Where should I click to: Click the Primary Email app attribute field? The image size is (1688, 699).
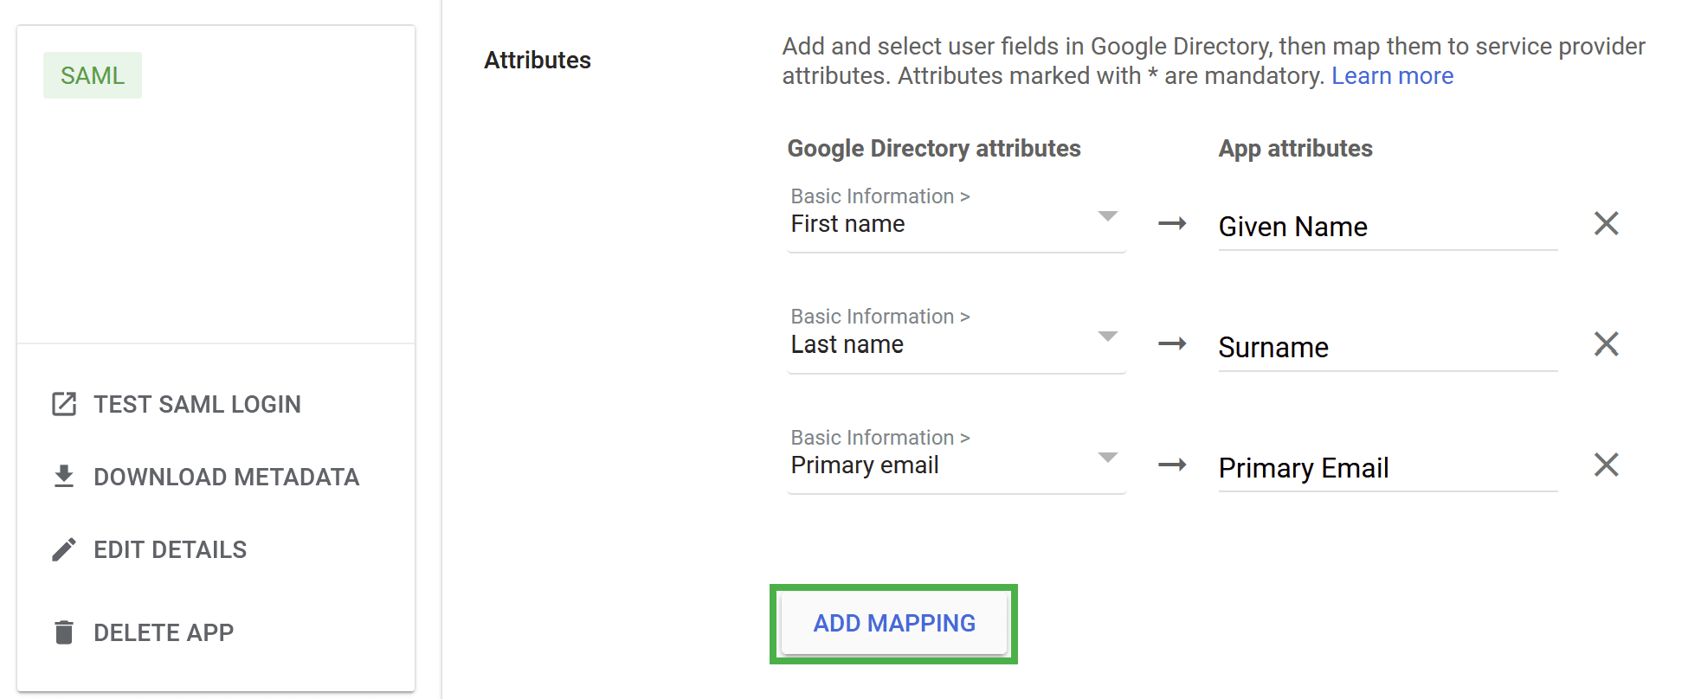point(1387,468)
